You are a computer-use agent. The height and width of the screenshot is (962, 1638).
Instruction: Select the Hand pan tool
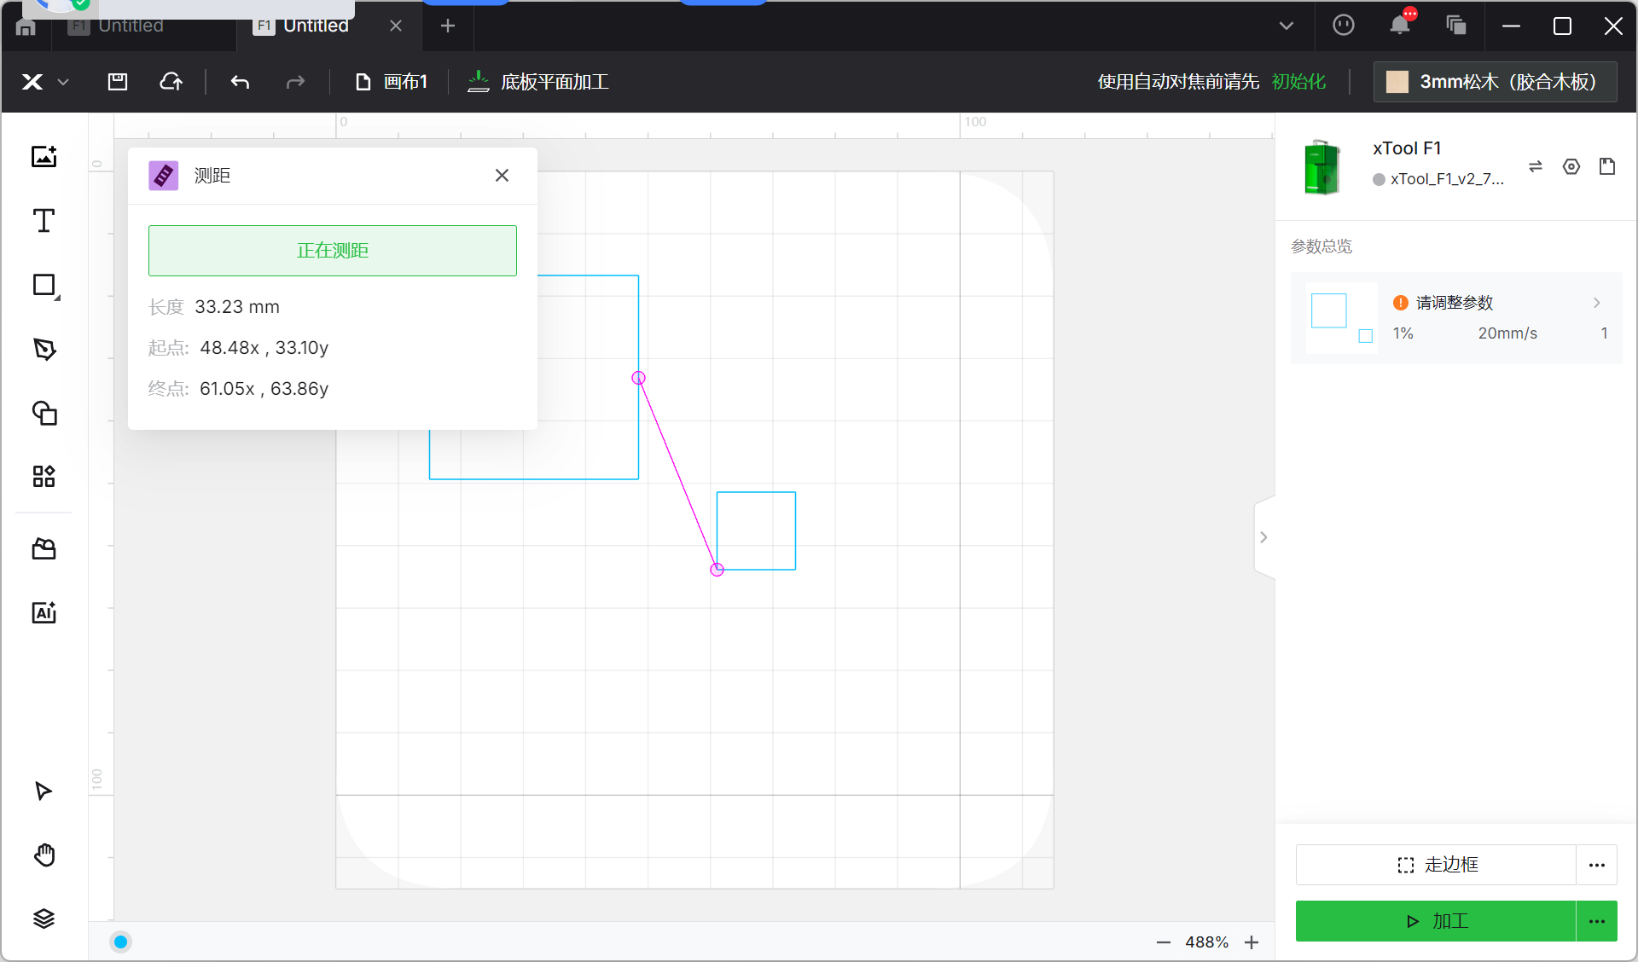pos(44,855)
